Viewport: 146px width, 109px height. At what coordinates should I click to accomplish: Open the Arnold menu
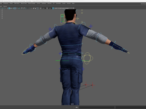pos(69,3)
